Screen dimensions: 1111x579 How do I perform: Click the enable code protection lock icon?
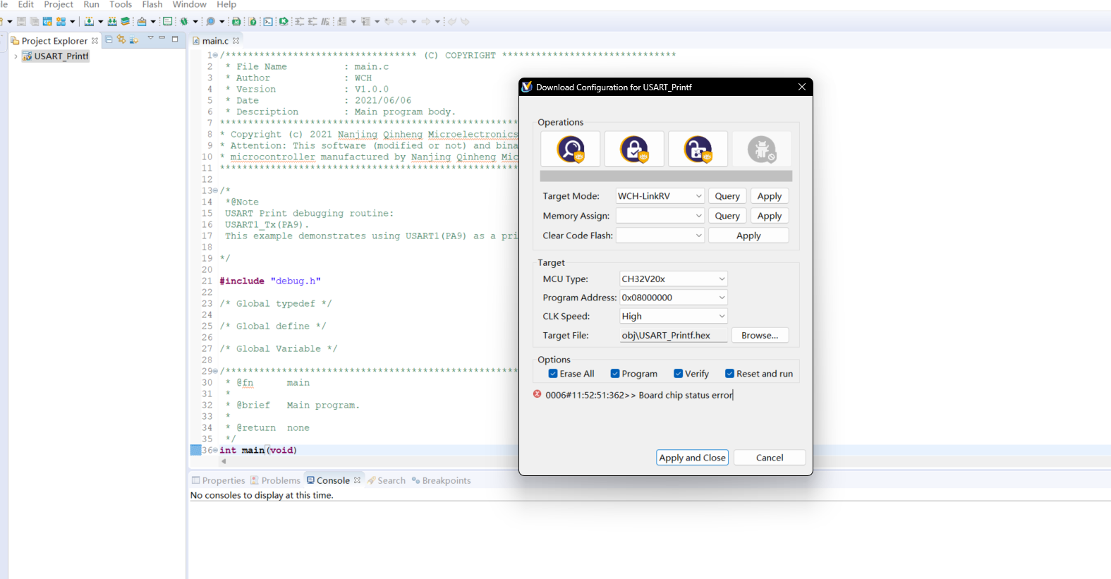click(634, 149)
